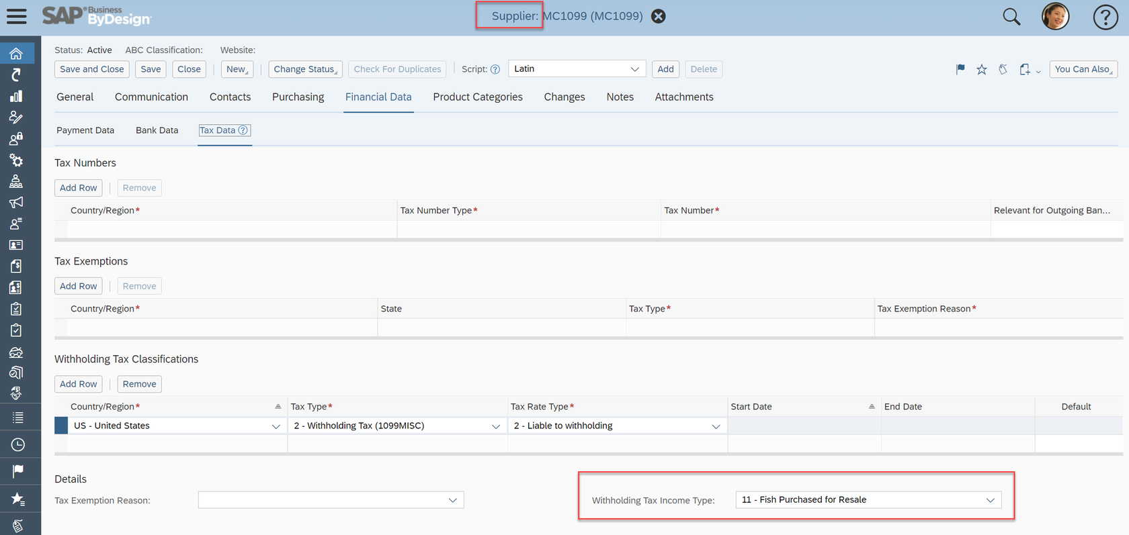This screenshot has width=1129, height=535.
Task: Open the person with pencil sidebar icon
Action: click(x=16, y=117)
